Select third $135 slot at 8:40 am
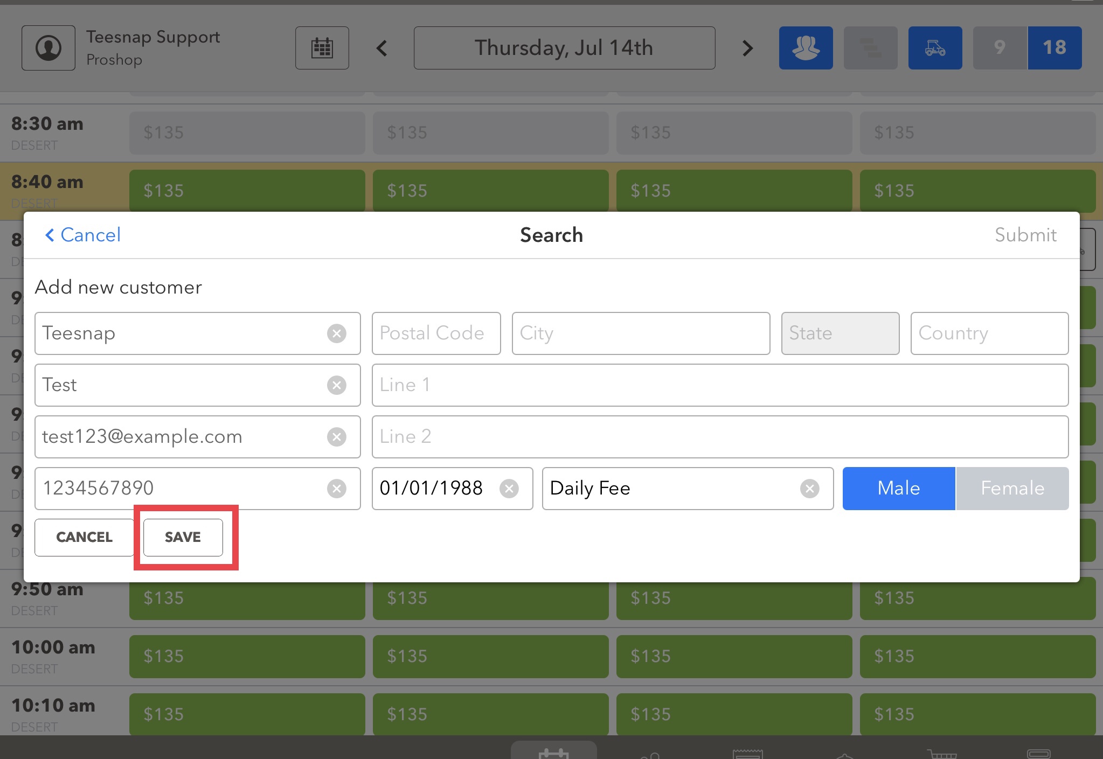The width and height of the screenshot is (1103, 759). [734, 191]
